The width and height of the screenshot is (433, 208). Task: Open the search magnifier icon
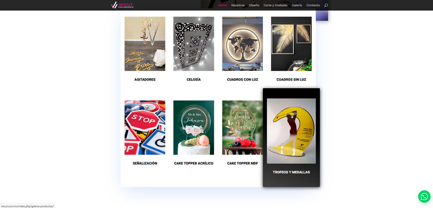tap(326, 5)
